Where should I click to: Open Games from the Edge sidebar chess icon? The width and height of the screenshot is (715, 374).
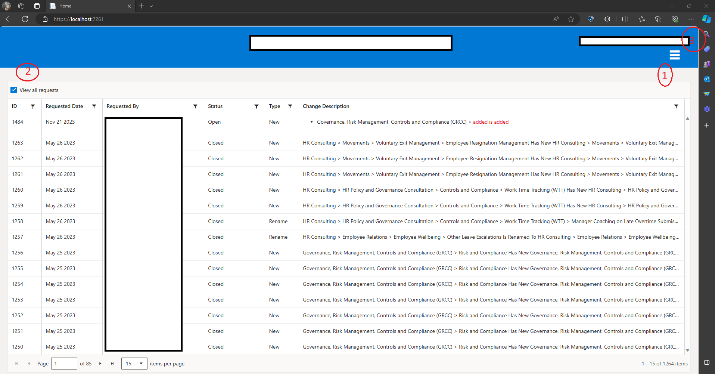point(707,64)
